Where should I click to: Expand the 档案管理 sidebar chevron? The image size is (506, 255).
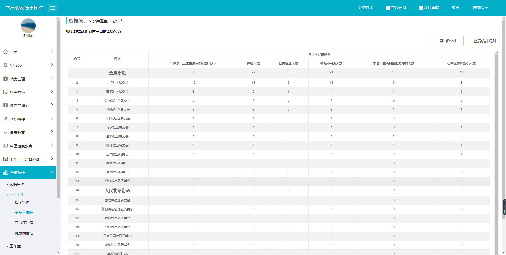click(x=52, y=78)
